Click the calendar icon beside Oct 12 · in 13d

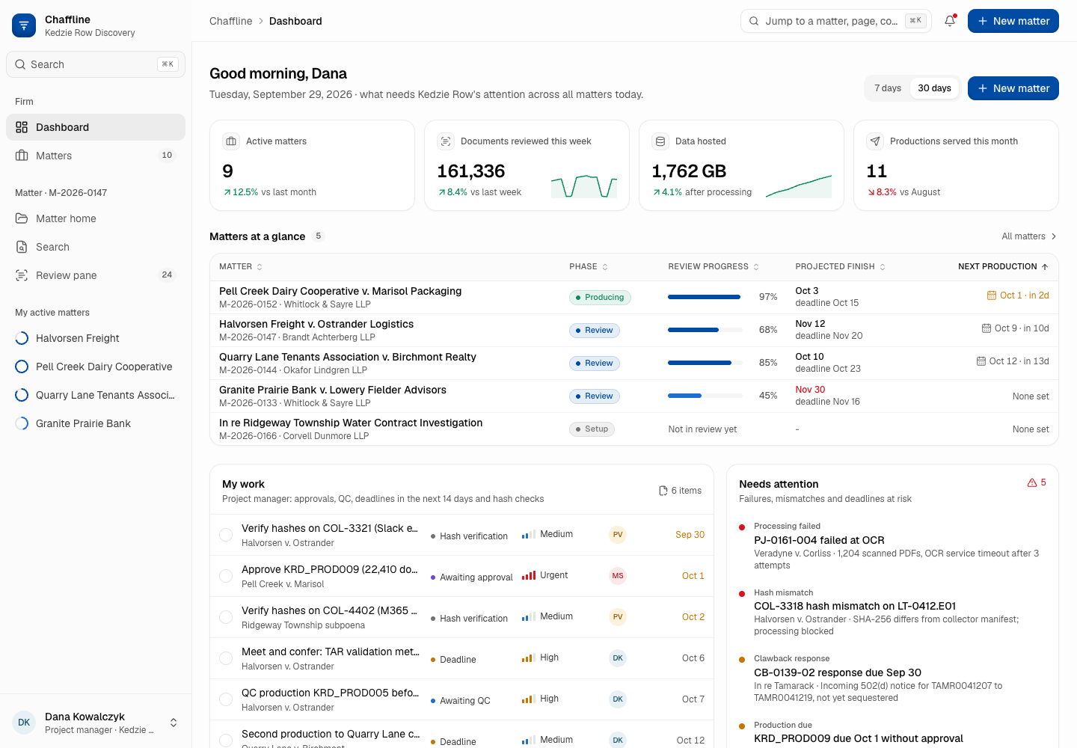tap(981, 361)
